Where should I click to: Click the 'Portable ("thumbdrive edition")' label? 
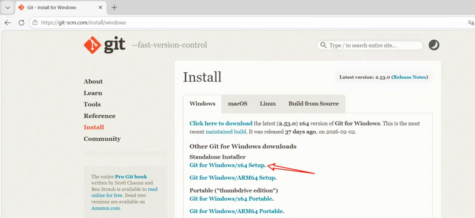point(234,190)
